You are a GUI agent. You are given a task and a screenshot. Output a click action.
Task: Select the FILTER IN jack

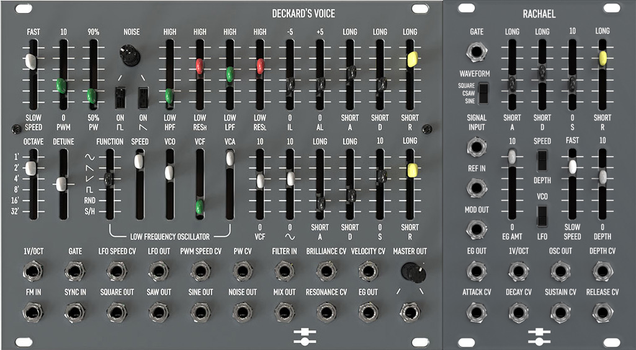coord(284,271)
